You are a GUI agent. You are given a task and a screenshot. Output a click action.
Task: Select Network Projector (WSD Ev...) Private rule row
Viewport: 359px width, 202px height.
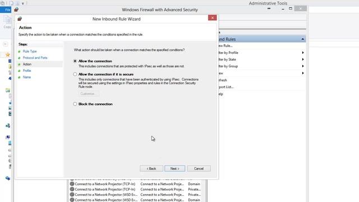136,195
